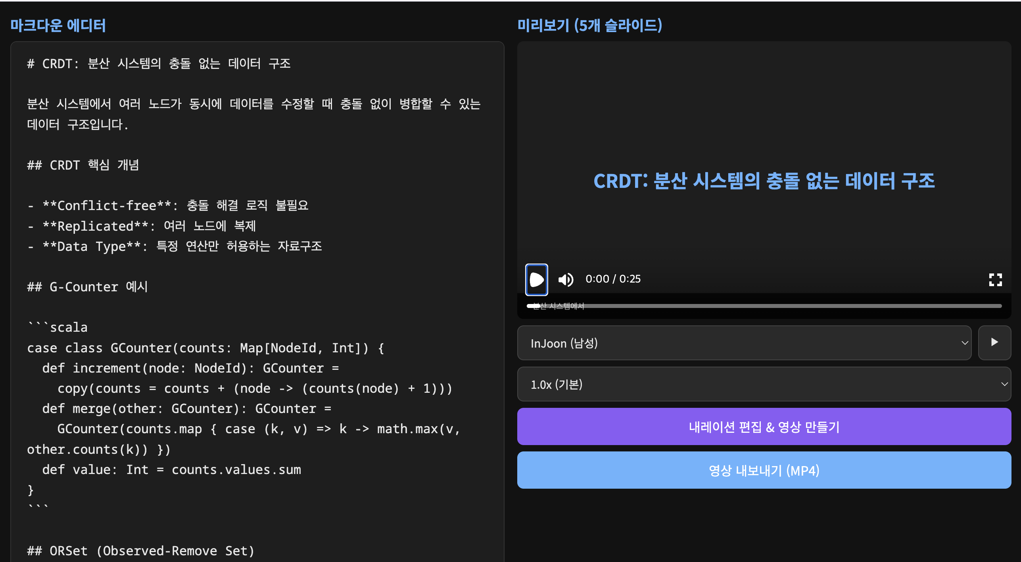Play the slide preview video
1021x562 pixels.
536,279
